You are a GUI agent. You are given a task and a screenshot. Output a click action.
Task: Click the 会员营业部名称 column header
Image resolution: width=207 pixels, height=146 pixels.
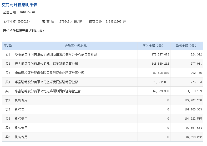[x=75, y=46]
